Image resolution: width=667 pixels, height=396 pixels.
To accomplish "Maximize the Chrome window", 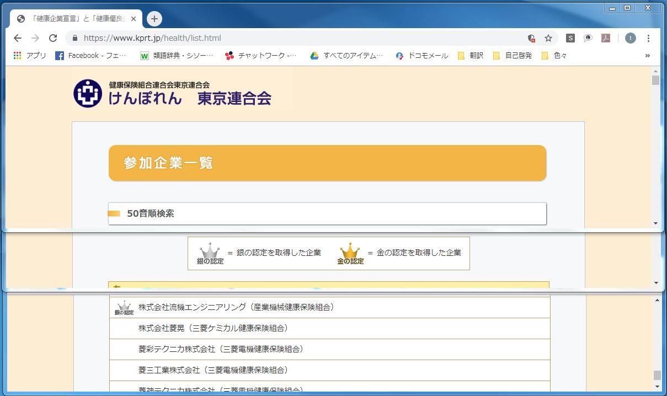I will (627, 8).
